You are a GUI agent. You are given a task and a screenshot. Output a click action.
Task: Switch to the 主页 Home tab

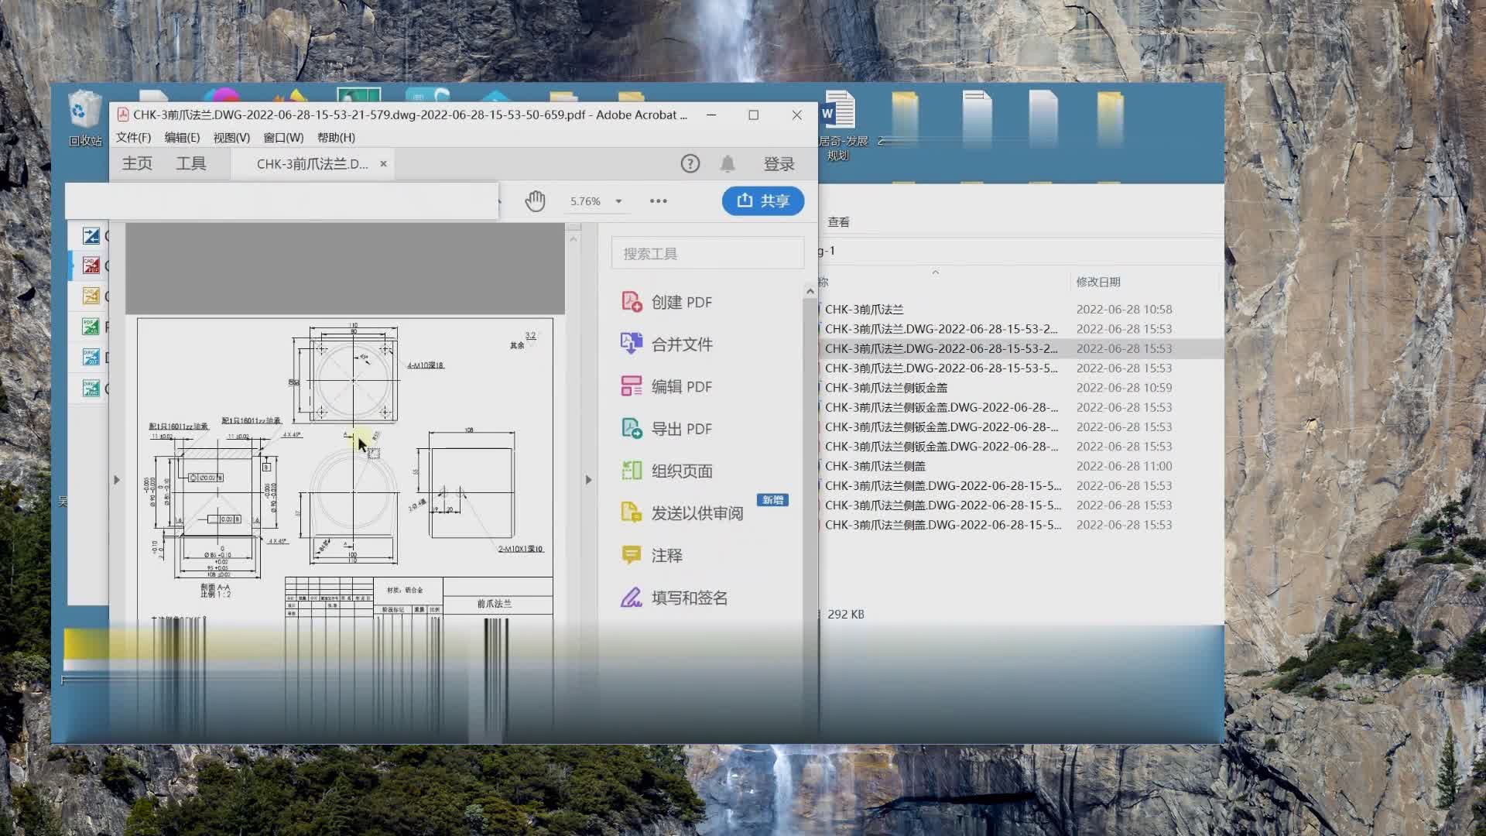coord(135,163)
